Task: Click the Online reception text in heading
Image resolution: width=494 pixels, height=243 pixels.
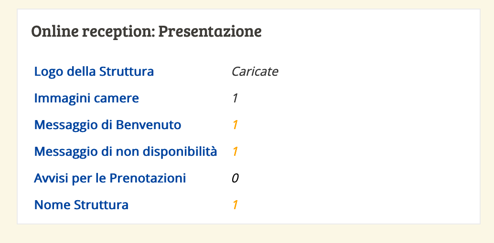Action: (93, 32)
